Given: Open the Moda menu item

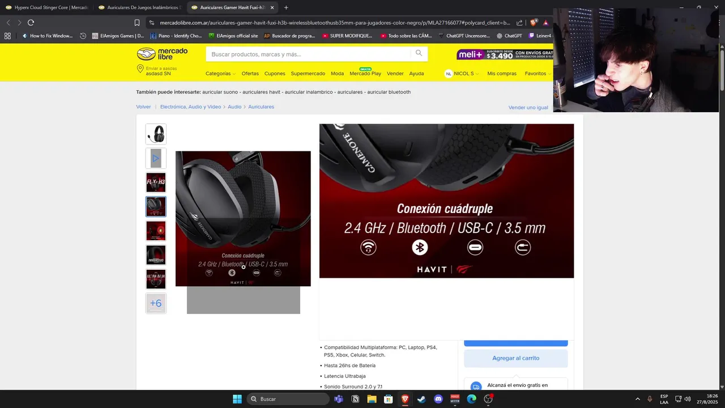Looking at the screenshot, I should coord(337,74).
